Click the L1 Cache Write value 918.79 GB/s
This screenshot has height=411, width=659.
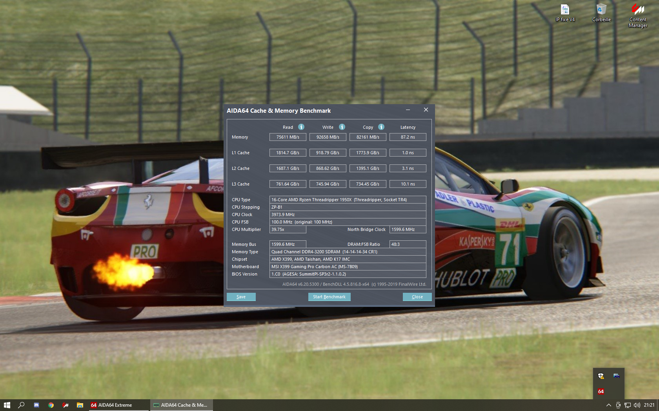pos(328,153)
